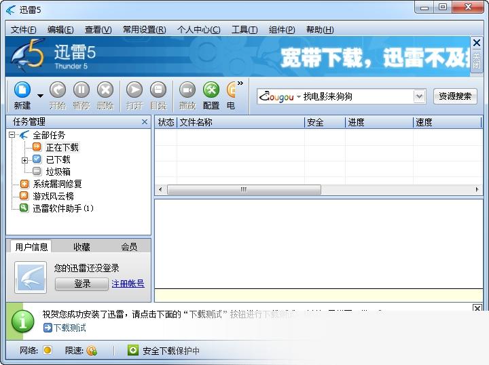Open the 组件(P) menu
This screenshot has width=489, height=365.
(282, 30)
